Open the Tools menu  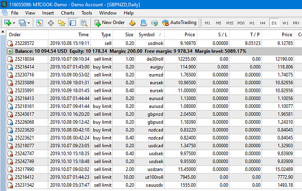click(86, 13)
